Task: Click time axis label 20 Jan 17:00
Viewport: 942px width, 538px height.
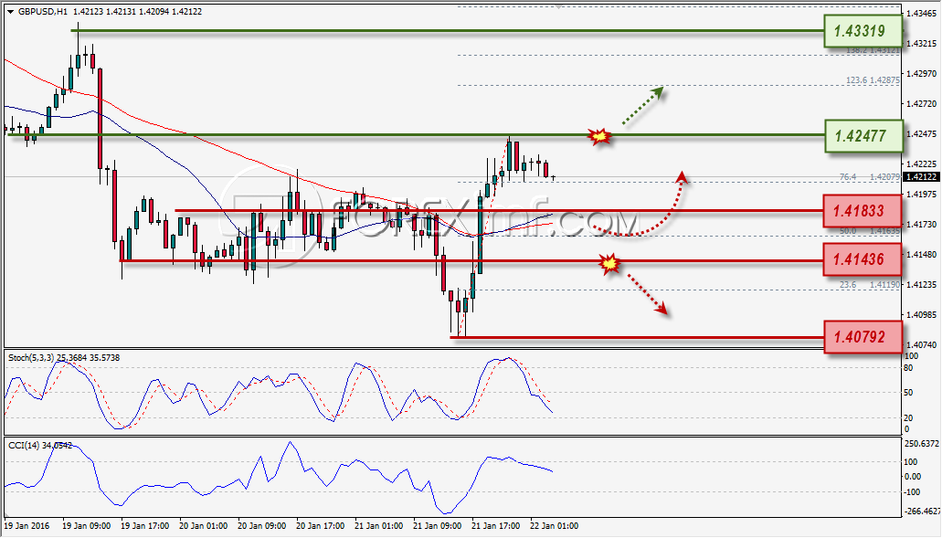Action: [321, 525]
